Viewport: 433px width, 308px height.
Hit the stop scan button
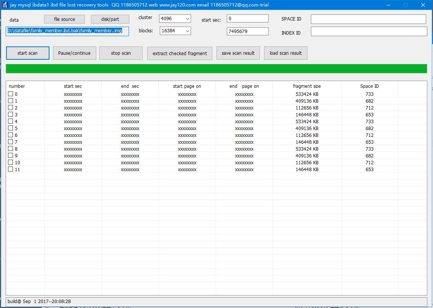pos(121,53)
